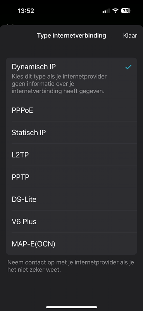
Task: Tap the Type internetverbinding title
Action: pos(72,35)
